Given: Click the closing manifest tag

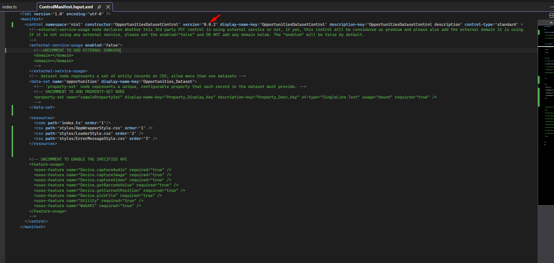Looking at the screenshot, I should click(x=33, y=226).
